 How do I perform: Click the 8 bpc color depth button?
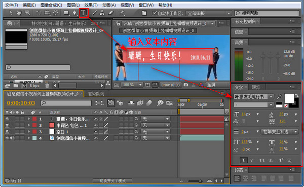tap(34, 86)
